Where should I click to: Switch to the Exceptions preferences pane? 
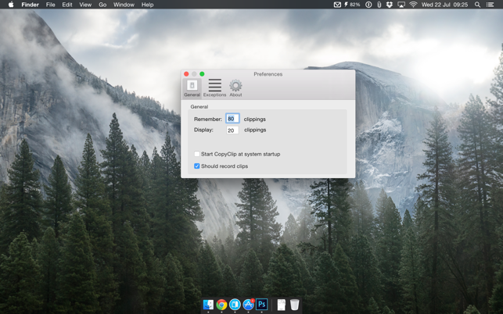[214, 87]
